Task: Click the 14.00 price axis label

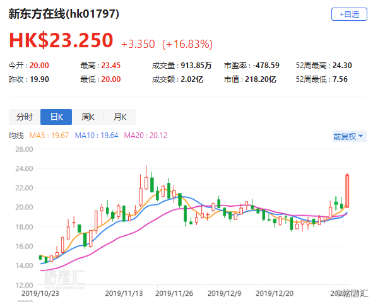Action: coord(24,265)
